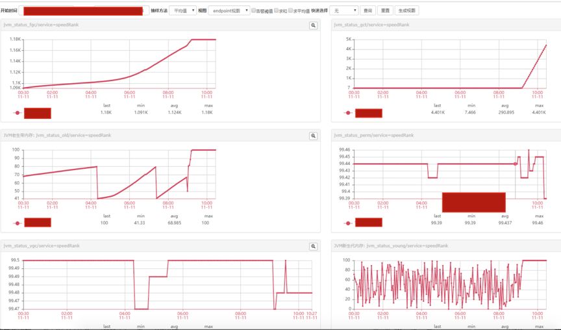Click the max value 99.46 in perm chart
The image size is (561, 330).
click(x=538, y=223)
